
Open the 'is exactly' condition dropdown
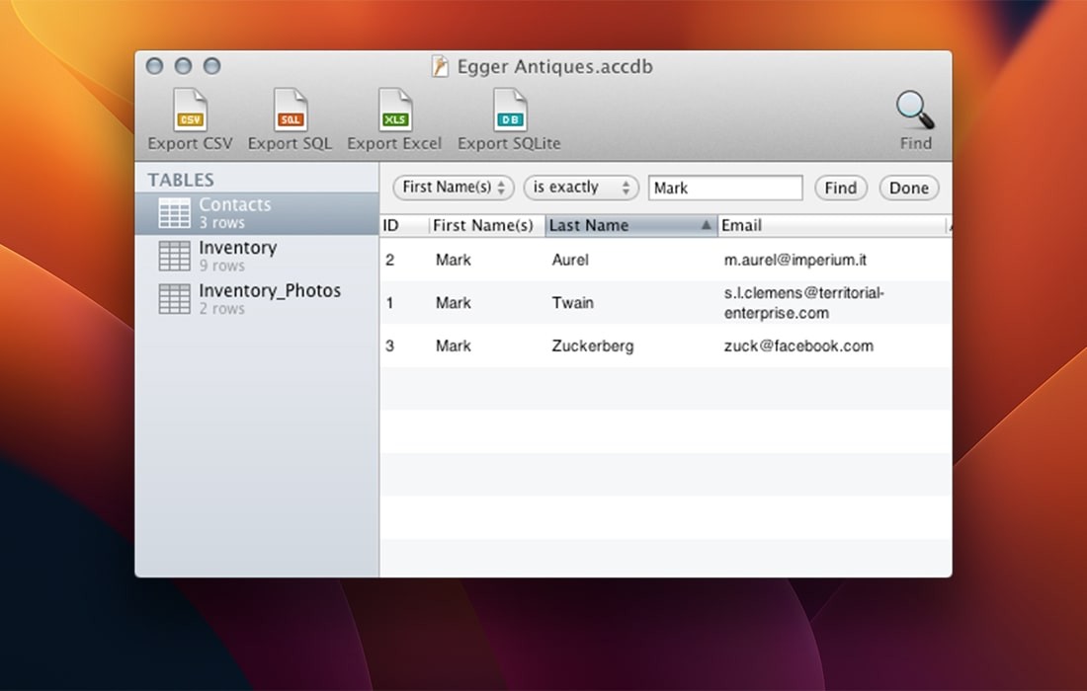tap(581, 188)
